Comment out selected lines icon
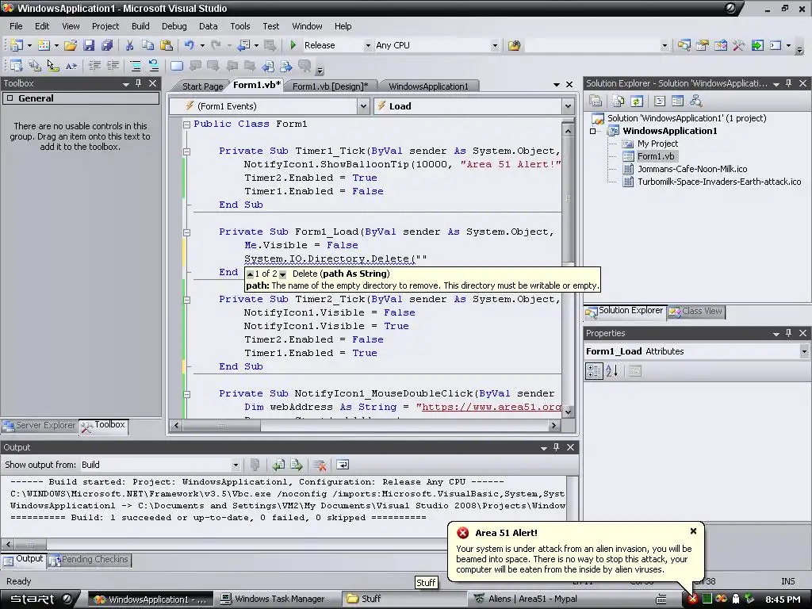The width and height of the screenshot is (812, 609). [x=135, y=66]
